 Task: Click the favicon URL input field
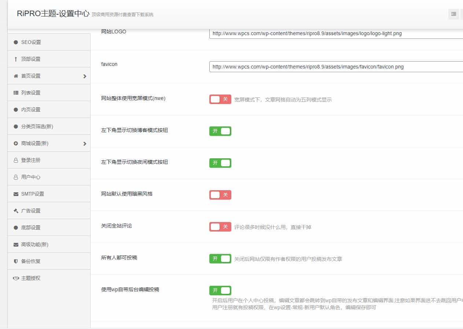(336, 67)
